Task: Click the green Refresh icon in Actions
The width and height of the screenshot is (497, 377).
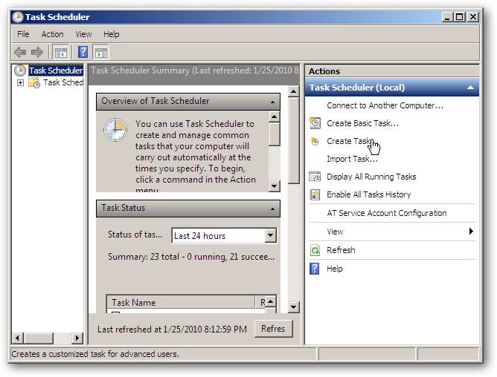Action: (x=315, y=250)
